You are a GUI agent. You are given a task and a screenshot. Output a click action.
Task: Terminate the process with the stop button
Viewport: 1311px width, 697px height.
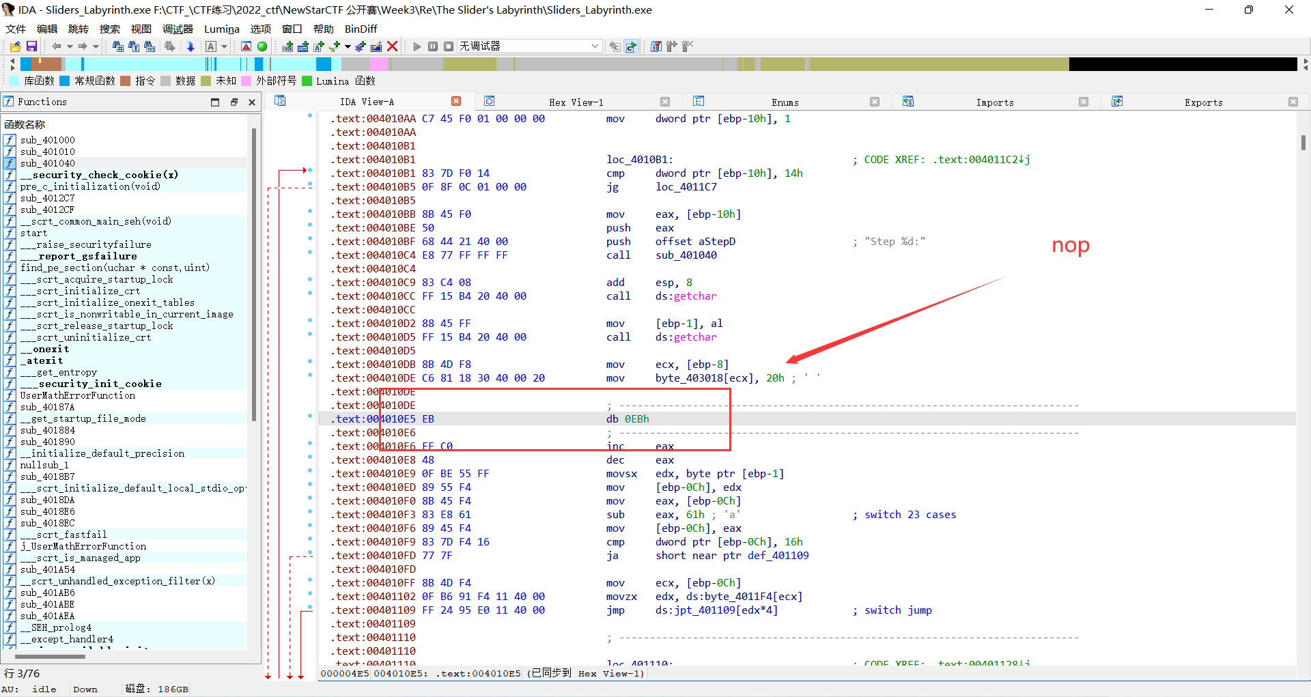(x=449, y=46)
